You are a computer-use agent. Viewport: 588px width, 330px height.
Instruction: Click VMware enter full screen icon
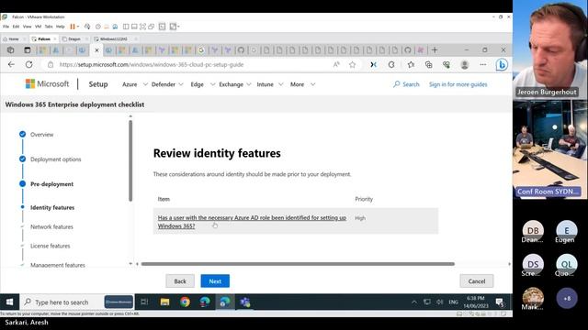click(143, 27)
